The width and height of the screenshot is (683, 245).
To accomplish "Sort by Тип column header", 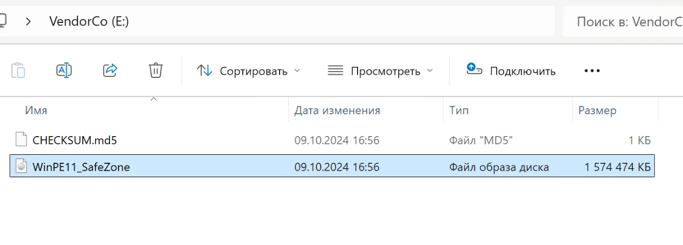I will click(x=459, y=110).
